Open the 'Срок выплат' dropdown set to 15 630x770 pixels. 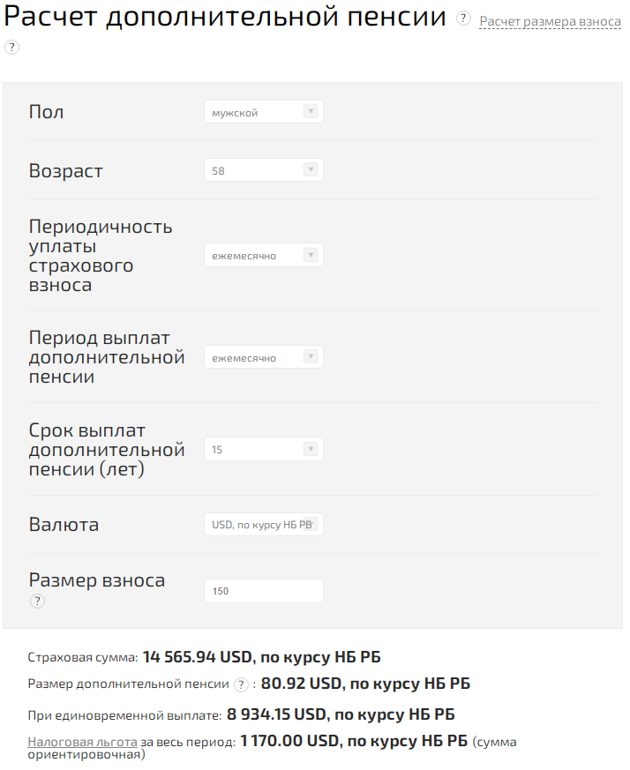pos(263,449)
